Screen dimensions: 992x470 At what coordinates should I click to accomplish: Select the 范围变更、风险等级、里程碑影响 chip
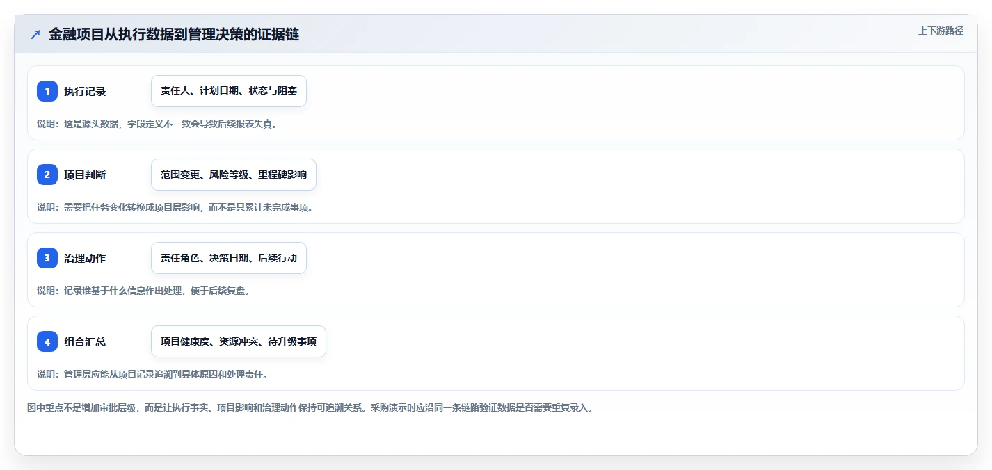coord(234,175)
